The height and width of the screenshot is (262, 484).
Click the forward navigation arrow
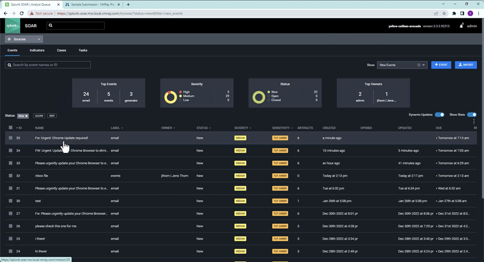13,13
